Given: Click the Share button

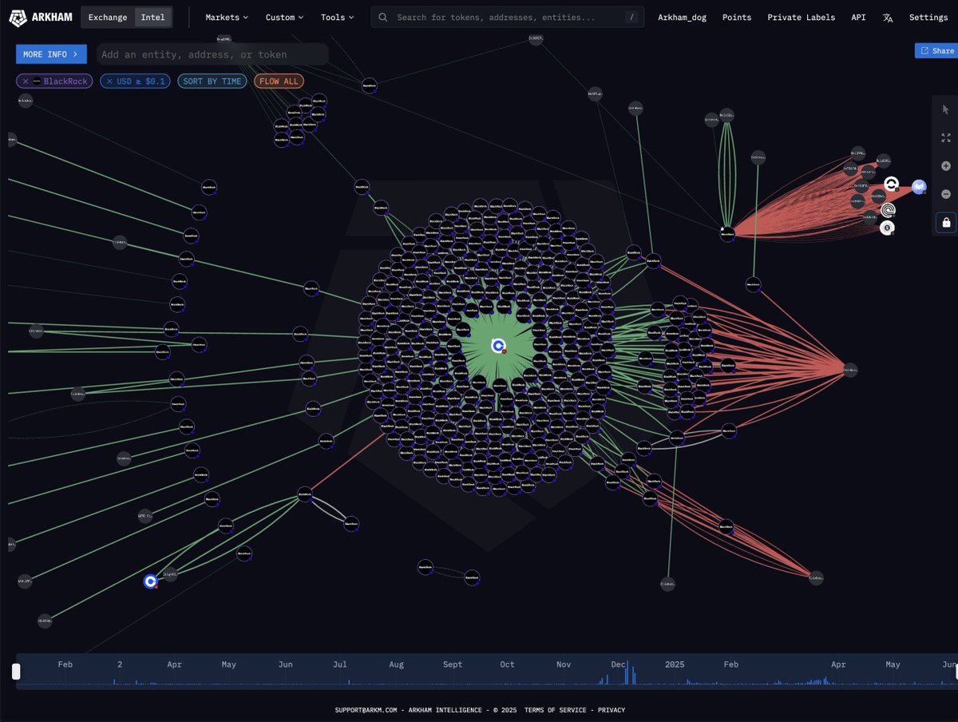Looking at the screenshot, I should pyautogui.click(x=936, y=50).
